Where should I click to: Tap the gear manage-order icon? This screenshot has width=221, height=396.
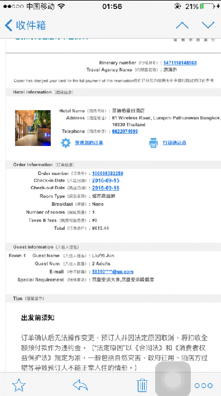(x=66, y=143)
